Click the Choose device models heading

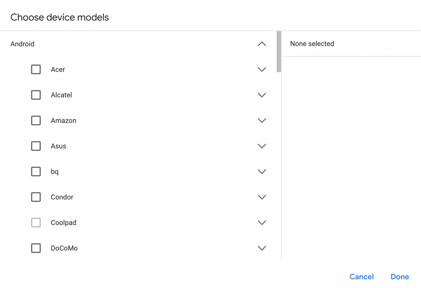click(x=60, y=17)
